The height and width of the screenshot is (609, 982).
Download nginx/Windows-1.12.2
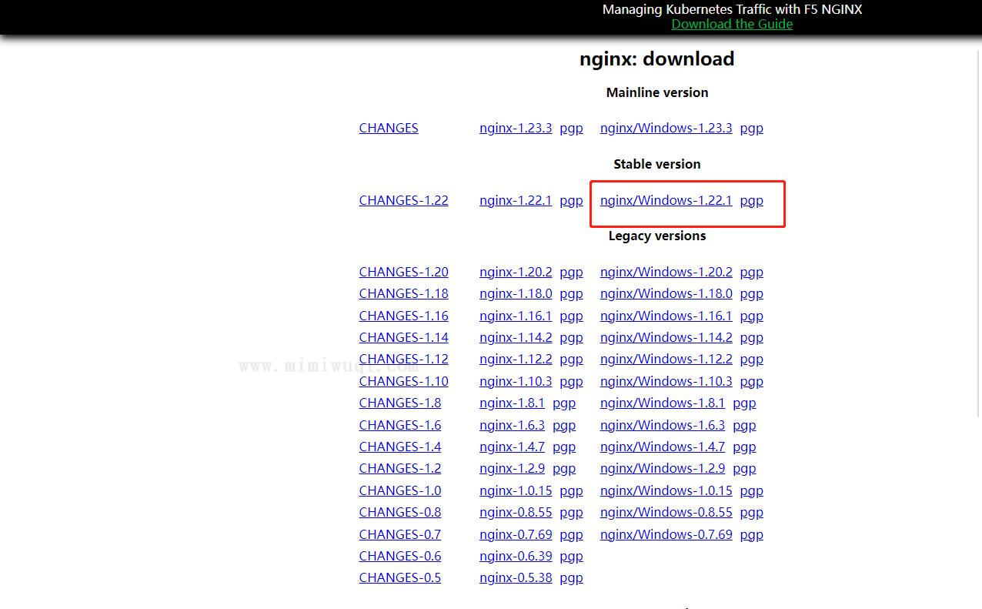pyautogui.click(x=666, y=359)
